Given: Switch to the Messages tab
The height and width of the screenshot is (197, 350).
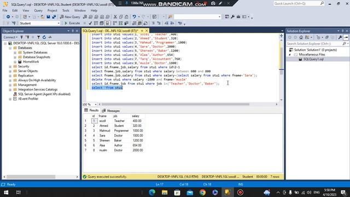Looking at the screenshot, I should point(111,111).
